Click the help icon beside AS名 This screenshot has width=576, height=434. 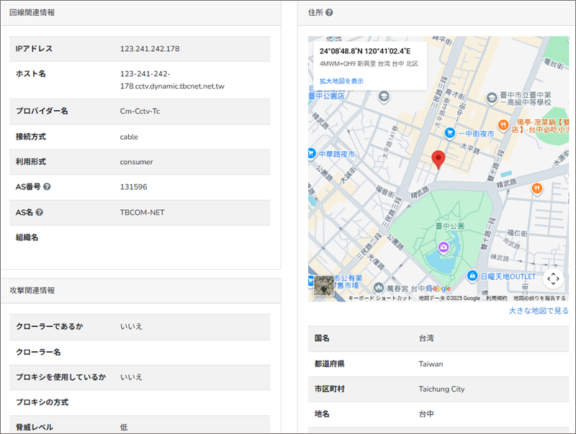[40, 212]
